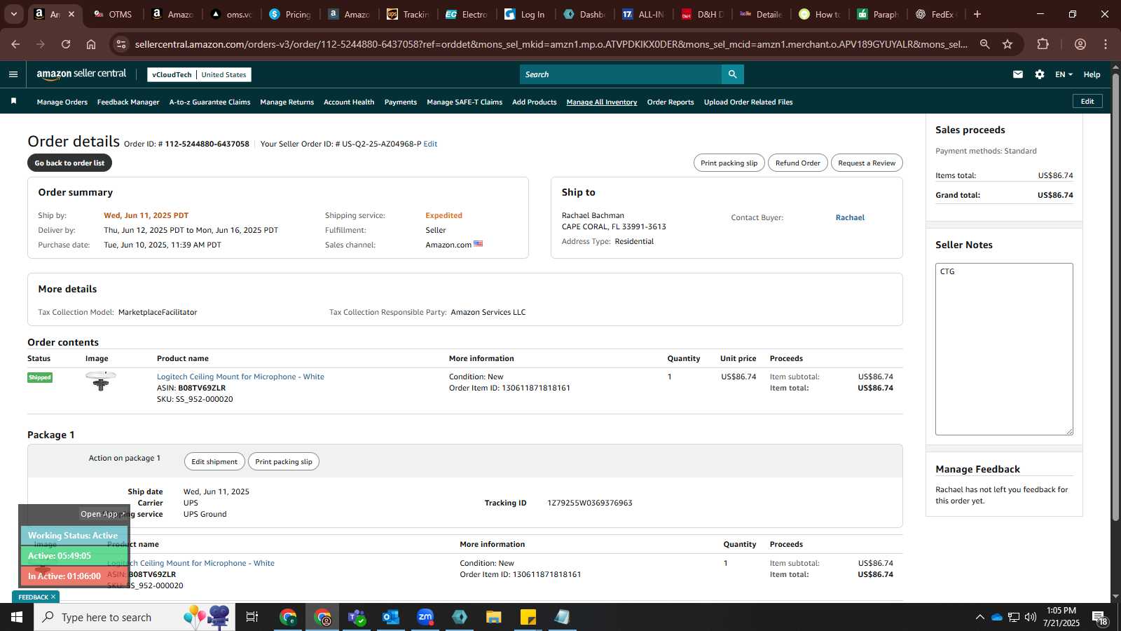The image size is (1121, 631).
Task: Open the EN language dropdown
Action: tap(1064, 74)
